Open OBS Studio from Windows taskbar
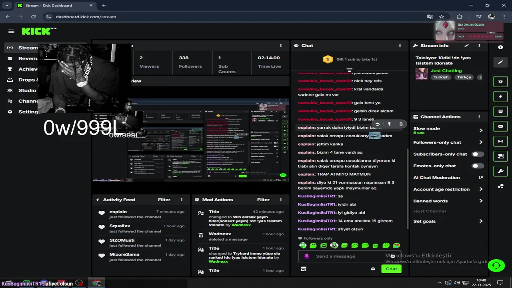 point(79,283)
